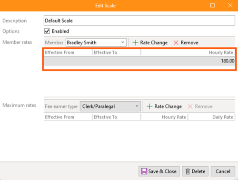Maximize the Edit Scale window
The width and height of the screenshot is (238, 180).
tap(212, 6)
